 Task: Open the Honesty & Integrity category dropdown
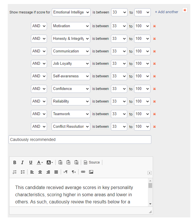71,39
